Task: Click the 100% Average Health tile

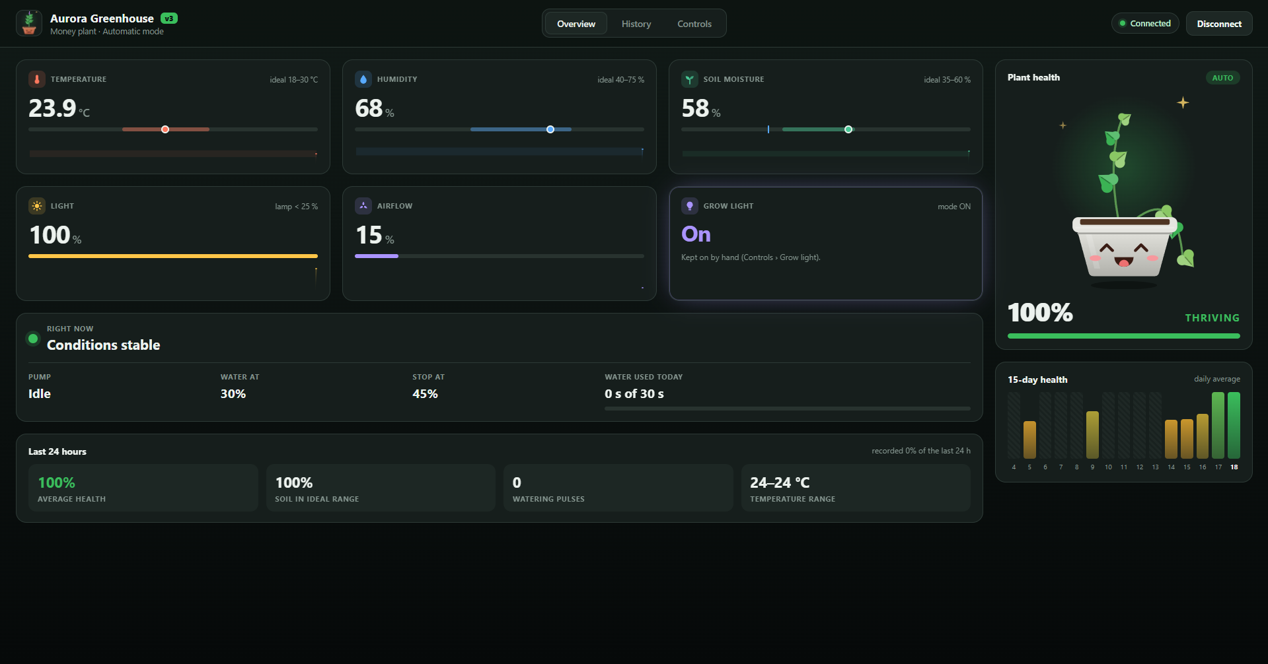Action: point(143,488)
